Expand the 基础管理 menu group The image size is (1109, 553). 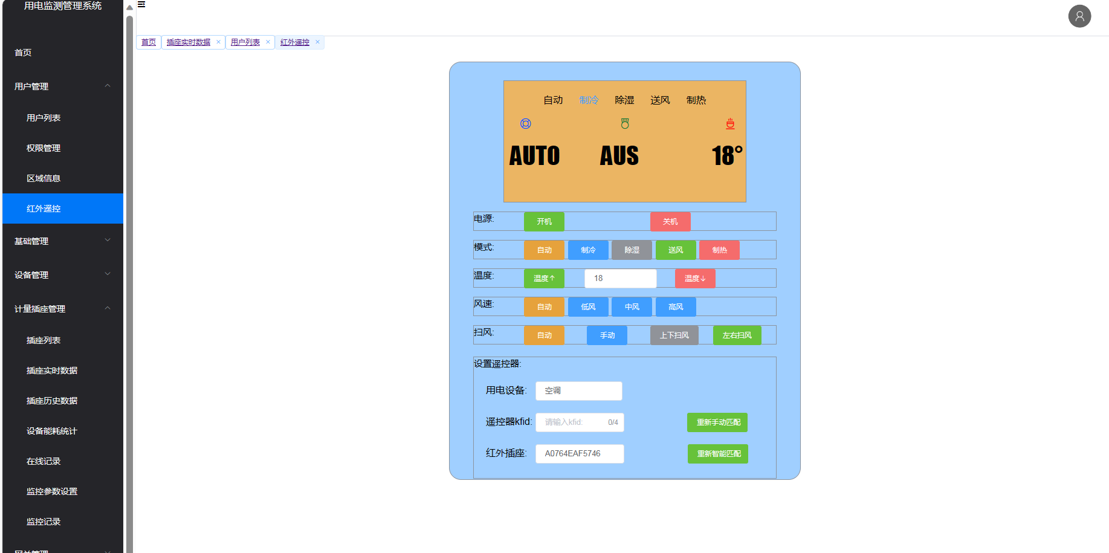pyautogui.click(x=63, y=241)
